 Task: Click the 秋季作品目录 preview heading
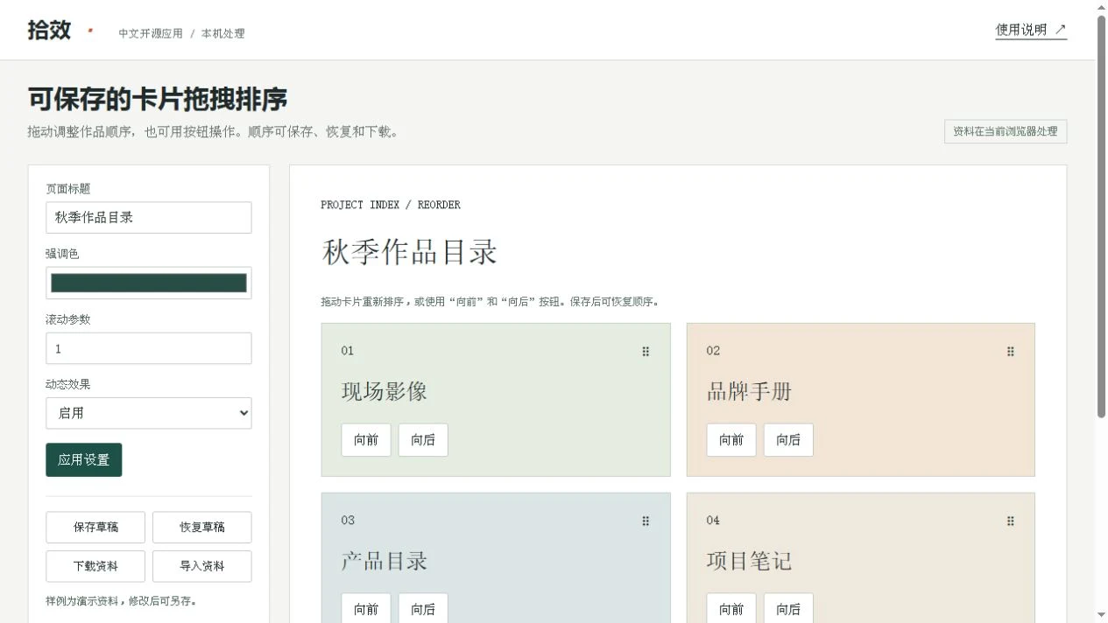[x=410, y=252]
